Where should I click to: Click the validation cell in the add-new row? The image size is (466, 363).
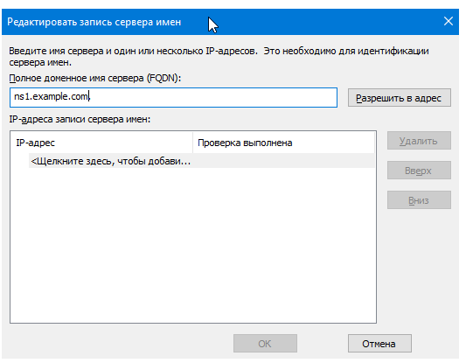tap(283, 161)
